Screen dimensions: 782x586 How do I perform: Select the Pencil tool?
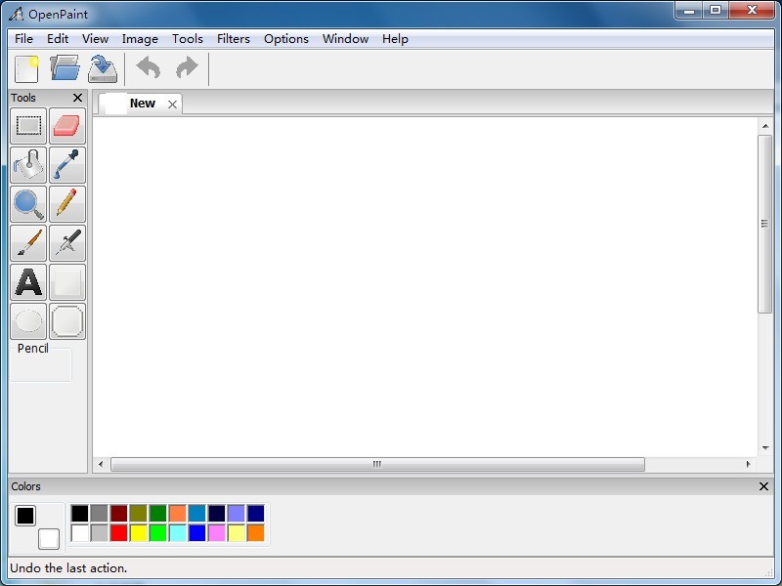[x=67, y=204]
